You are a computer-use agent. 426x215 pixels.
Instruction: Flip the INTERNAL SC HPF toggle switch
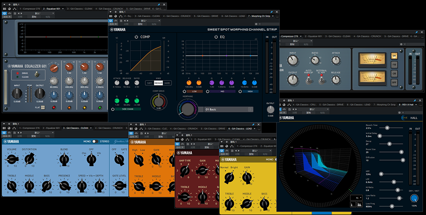pos(322,80)
